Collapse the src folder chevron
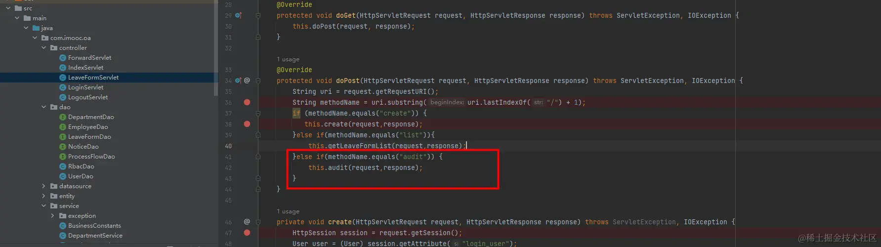 tap(8, 8)
